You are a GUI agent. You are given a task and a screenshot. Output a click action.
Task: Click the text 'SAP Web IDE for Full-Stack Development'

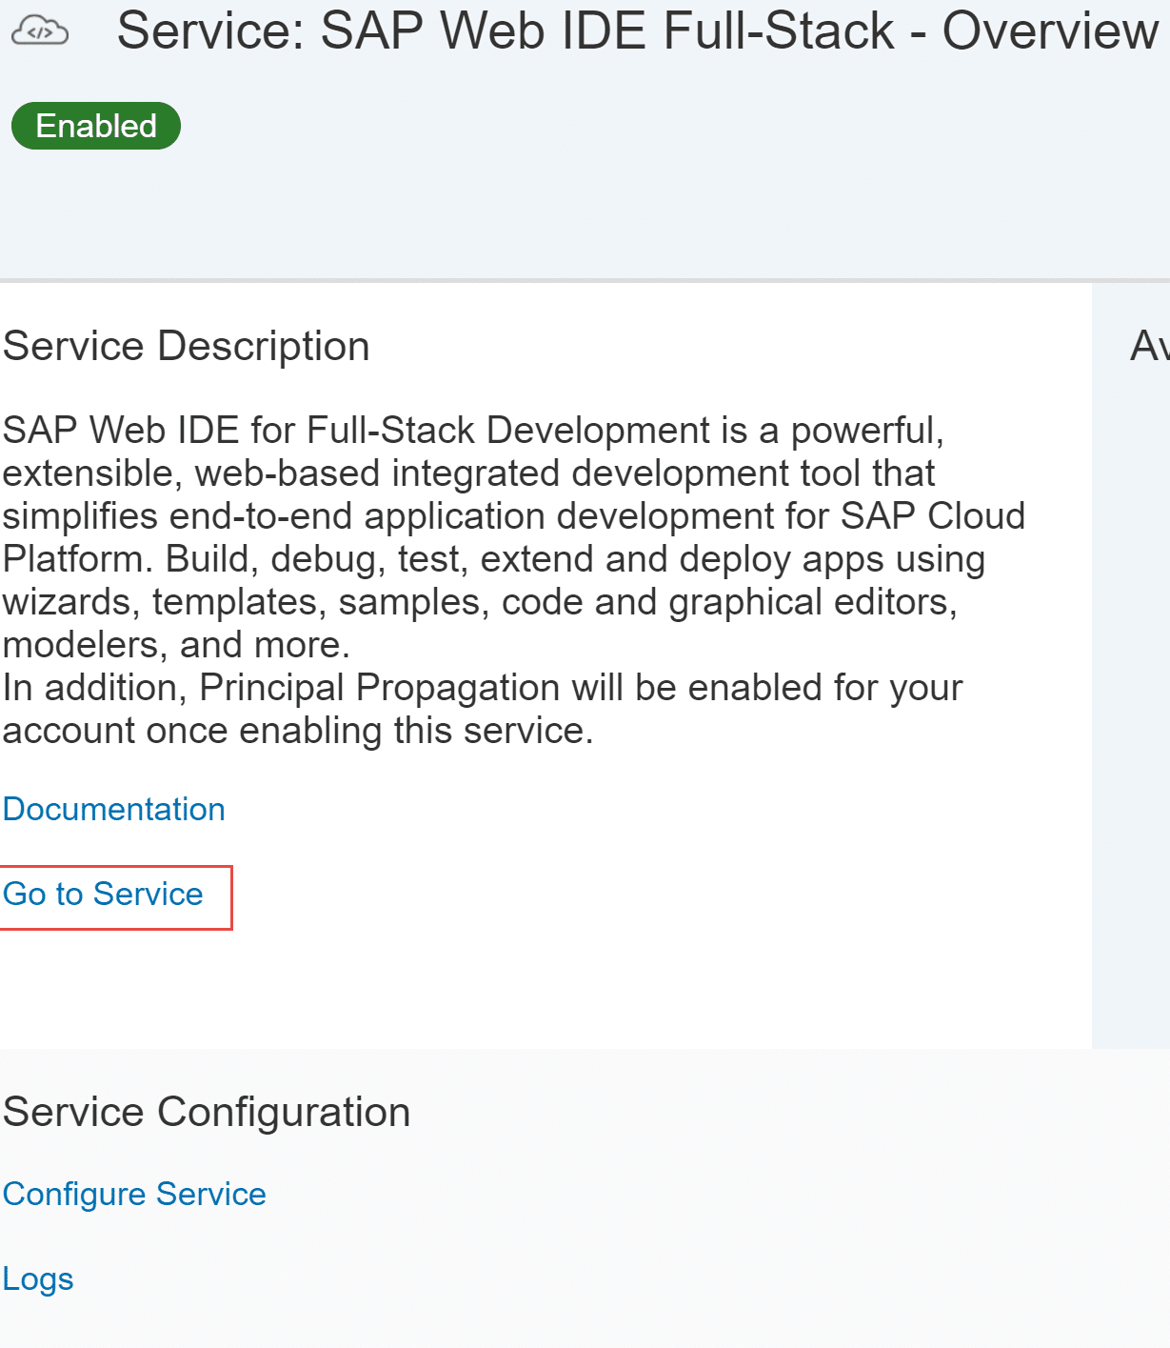354,431
